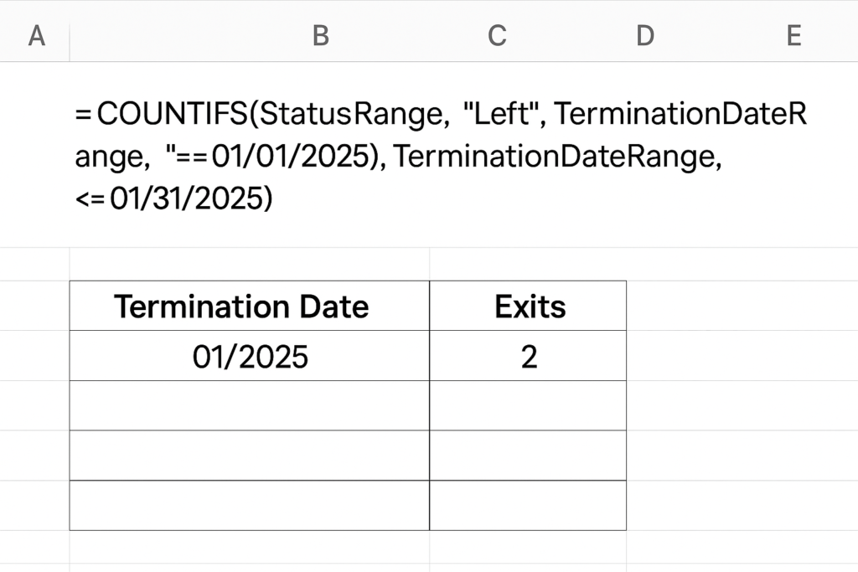
Task: Select column D header
Action: pos(645,36)
